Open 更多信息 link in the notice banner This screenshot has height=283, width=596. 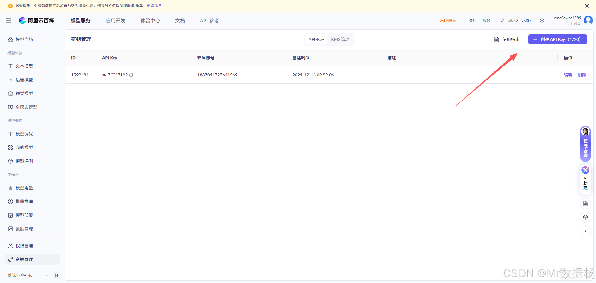pos(154,6)
